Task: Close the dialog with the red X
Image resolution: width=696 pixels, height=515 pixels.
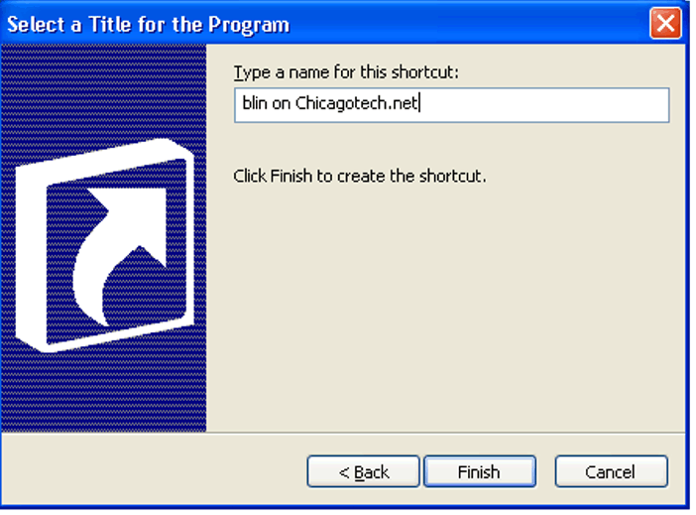Action: coord(665,23)
